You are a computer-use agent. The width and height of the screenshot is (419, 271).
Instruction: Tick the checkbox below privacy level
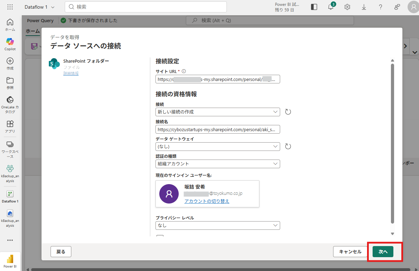pos(160,237)
